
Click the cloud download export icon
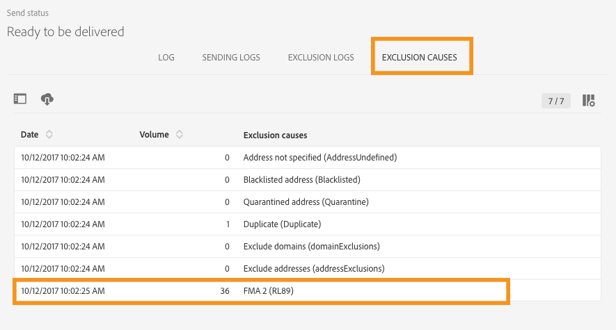pyautogui.click(x=47, y=99)
